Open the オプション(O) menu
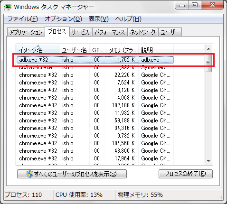Viewport: 227px width, 204px height. [x=63, y=19]
